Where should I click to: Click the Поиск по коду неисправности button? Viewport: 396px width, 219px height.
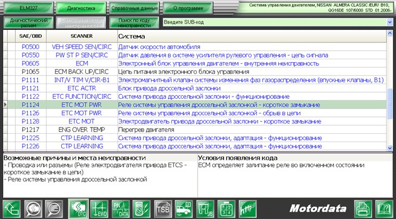point(134,23)
